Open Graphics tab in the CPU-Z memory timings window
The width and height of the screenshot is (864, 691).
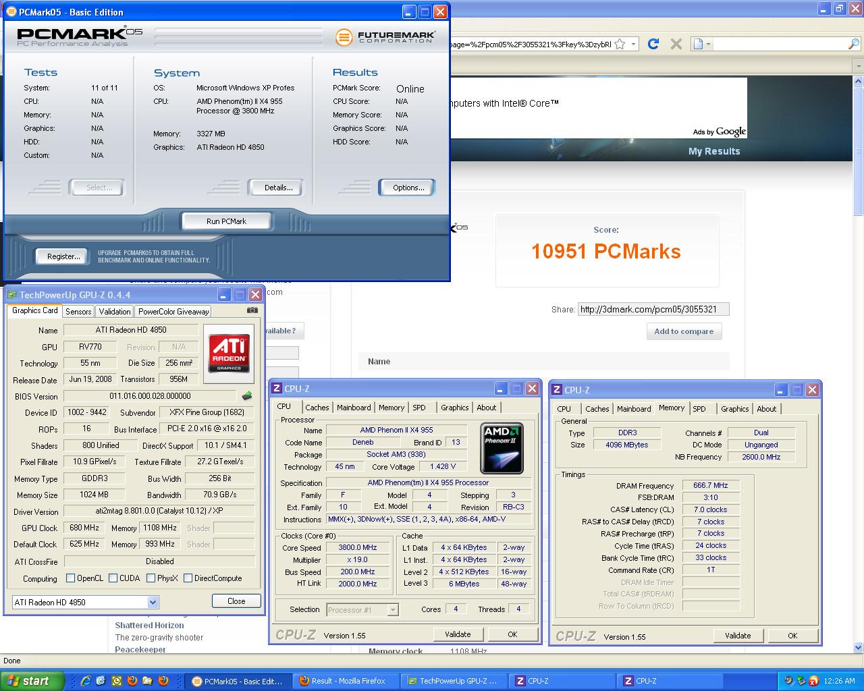tap(735, 409)
